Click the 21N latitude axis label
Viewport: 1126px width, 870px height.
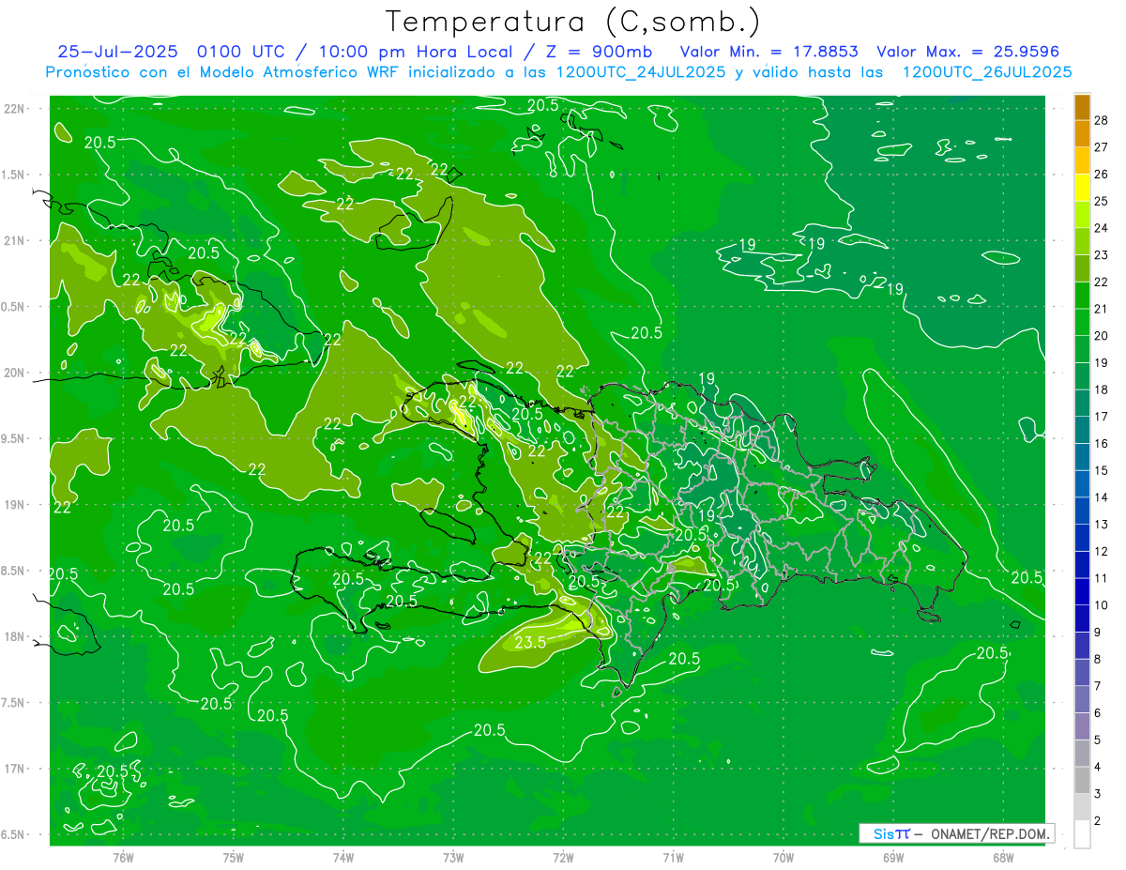(13, 241)
